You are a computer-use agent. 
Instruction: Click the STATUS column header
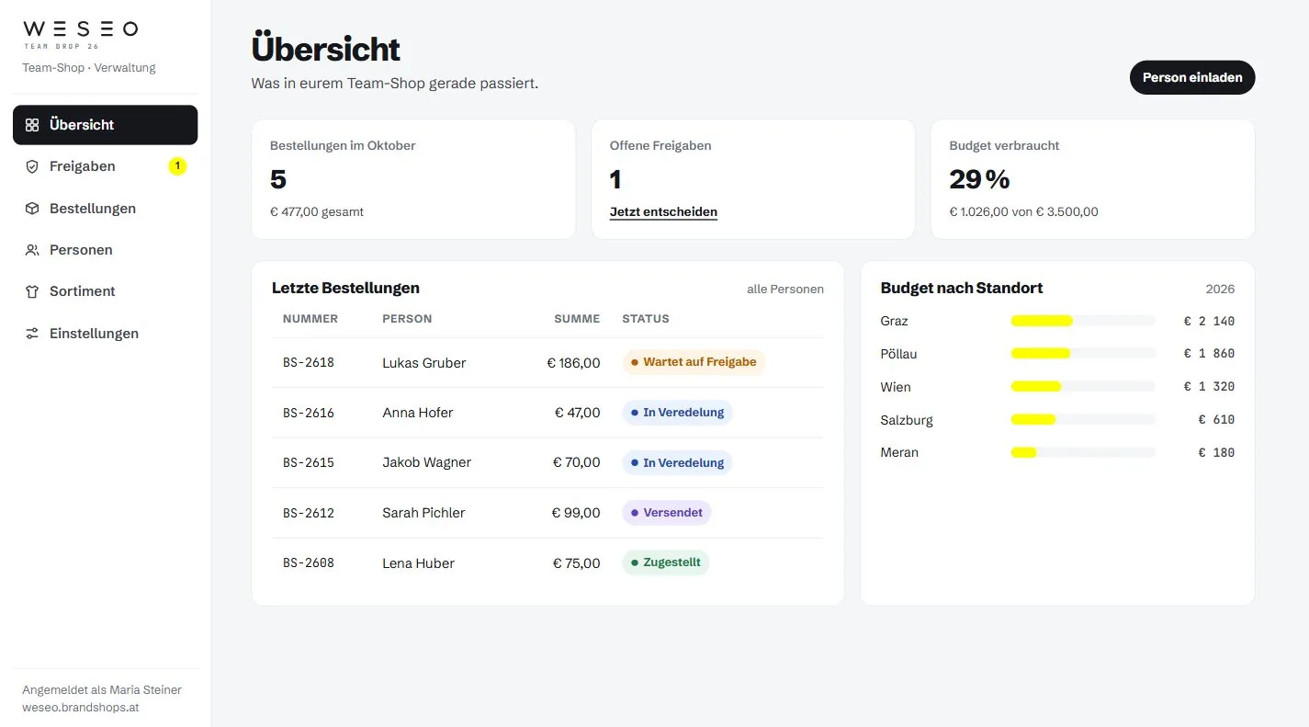point(646,319)
